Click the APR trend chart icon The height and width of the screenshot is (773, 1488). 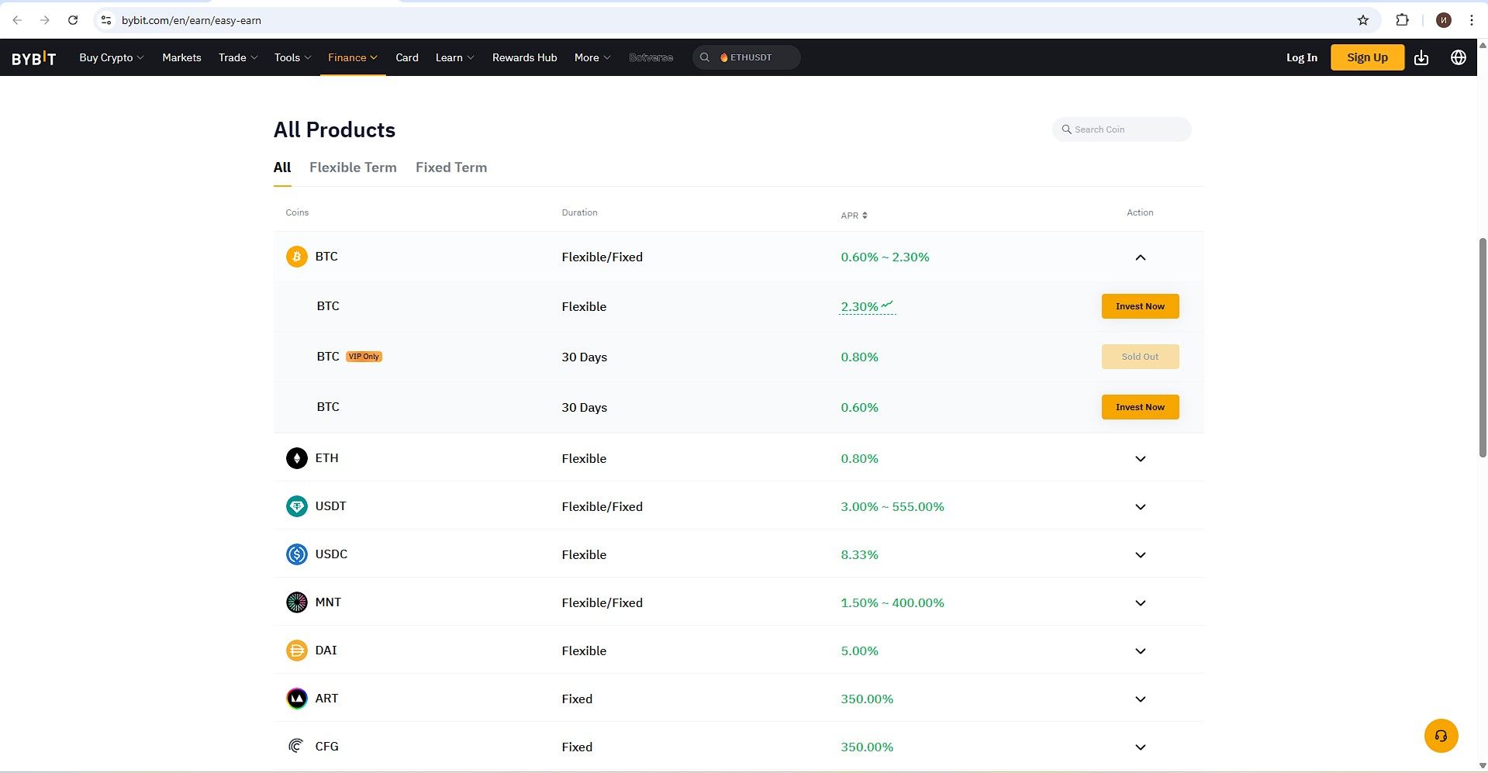tap(887, 305)
